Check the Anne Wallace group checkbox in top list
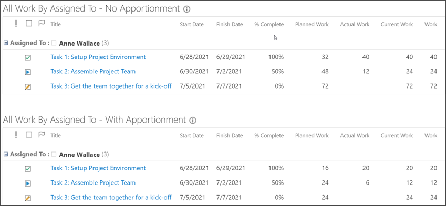The image size is (446, 206). 54,43
